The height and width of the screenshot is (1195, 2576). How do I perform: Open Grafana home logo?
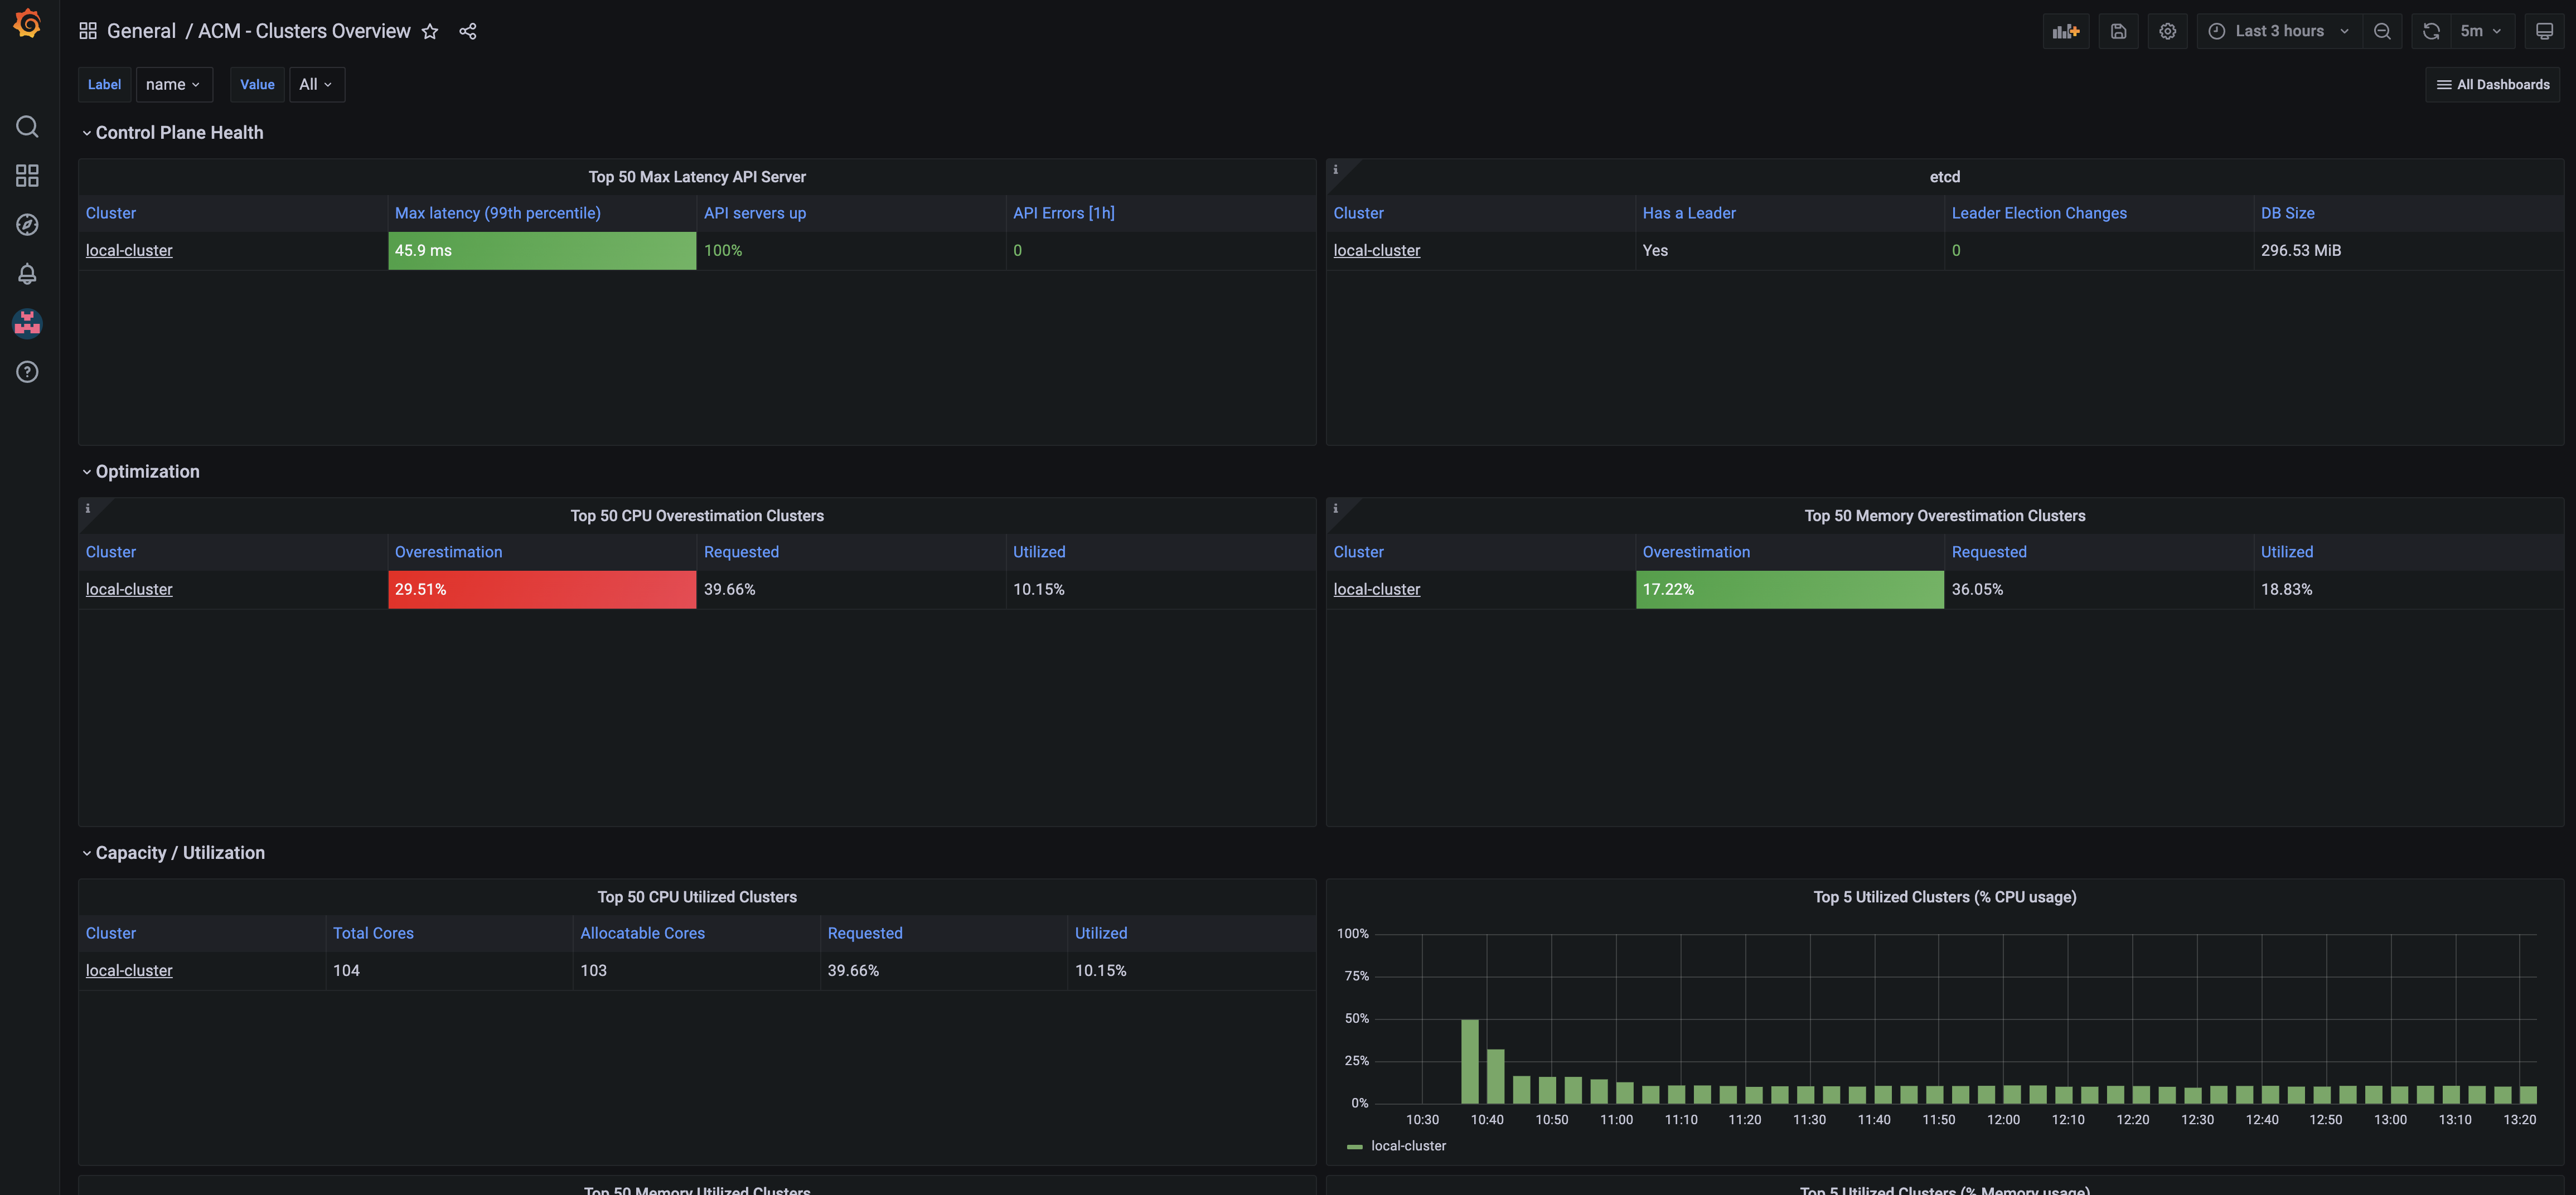pos(27,23)
